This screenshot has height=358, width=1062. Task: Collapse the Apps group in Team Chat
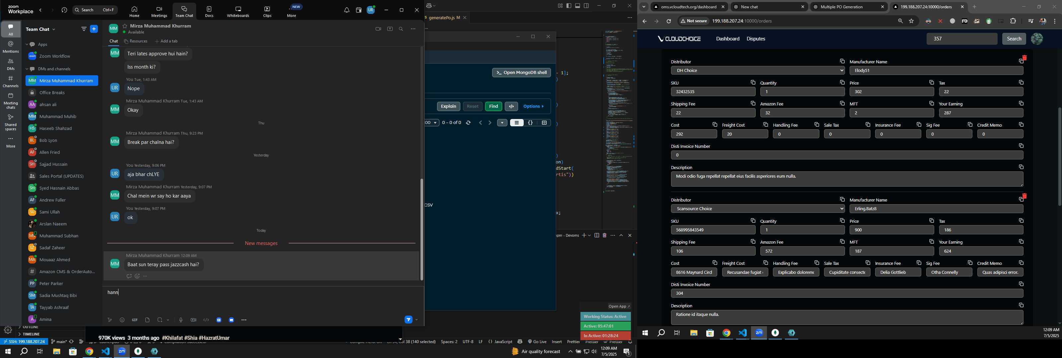27,44
